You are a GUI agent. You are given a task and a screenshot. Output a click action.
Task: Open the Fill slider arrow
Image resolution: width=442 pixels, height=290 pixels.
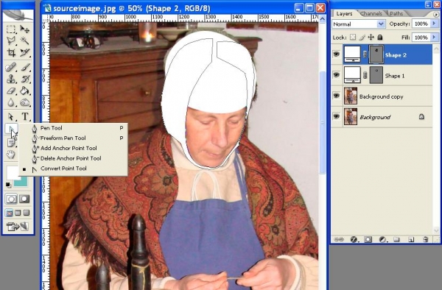(435, 37)
